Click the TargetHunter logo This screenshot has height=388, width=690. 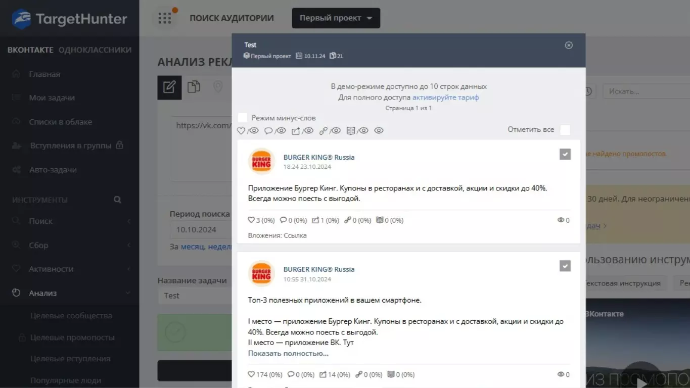point(69,19)
